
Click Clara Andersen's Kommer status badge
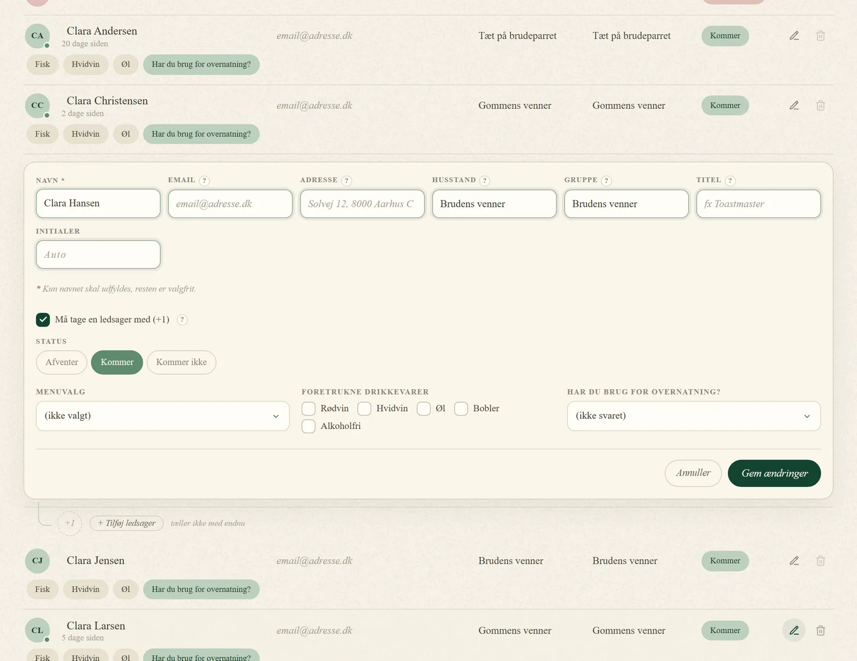[725, 36]
